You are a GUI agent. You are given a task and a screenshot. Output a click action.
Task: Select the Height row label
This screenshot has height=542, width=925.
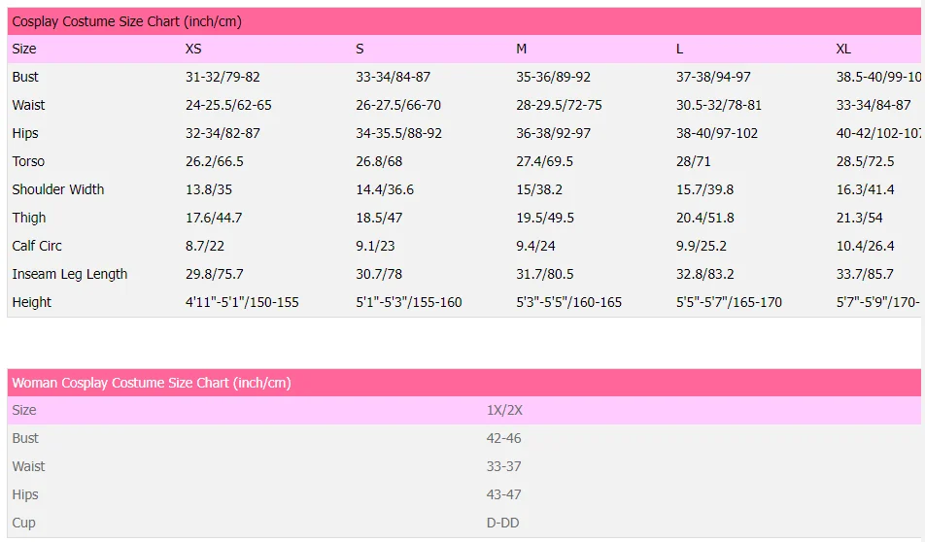pyautogui.click(x=32, y=302)
